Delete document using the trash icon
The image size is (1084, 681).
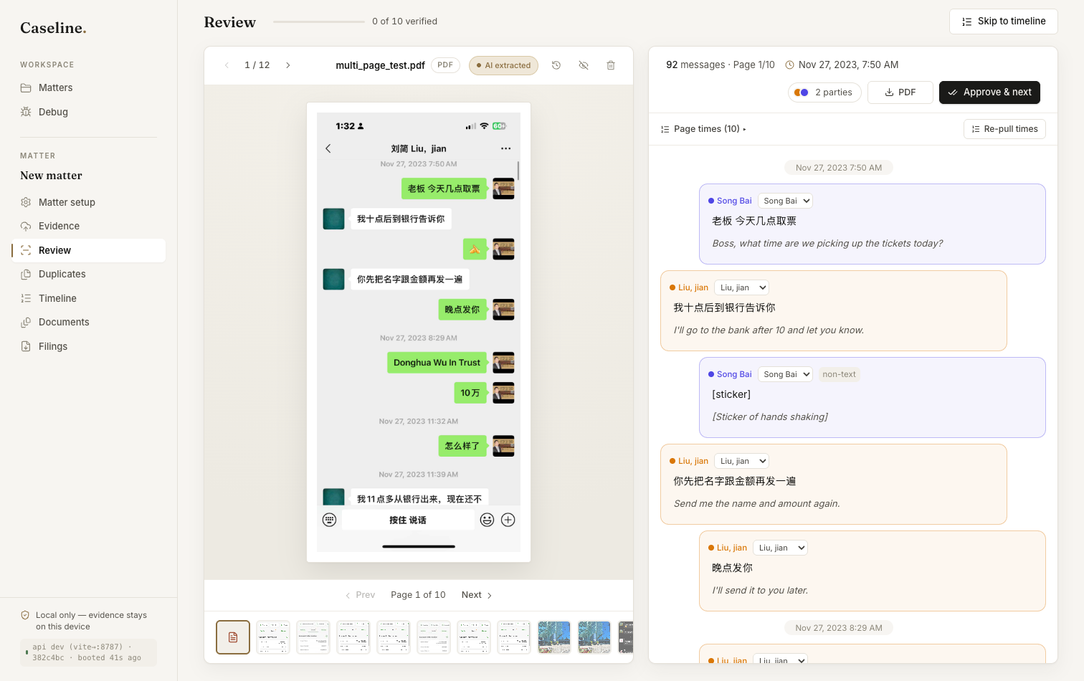(611, 65)
